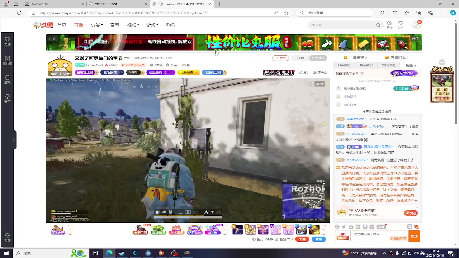Open the 福星挑战 badge
Image resolution: width=459 pixels, height=258 pixels.
[161, 72]
